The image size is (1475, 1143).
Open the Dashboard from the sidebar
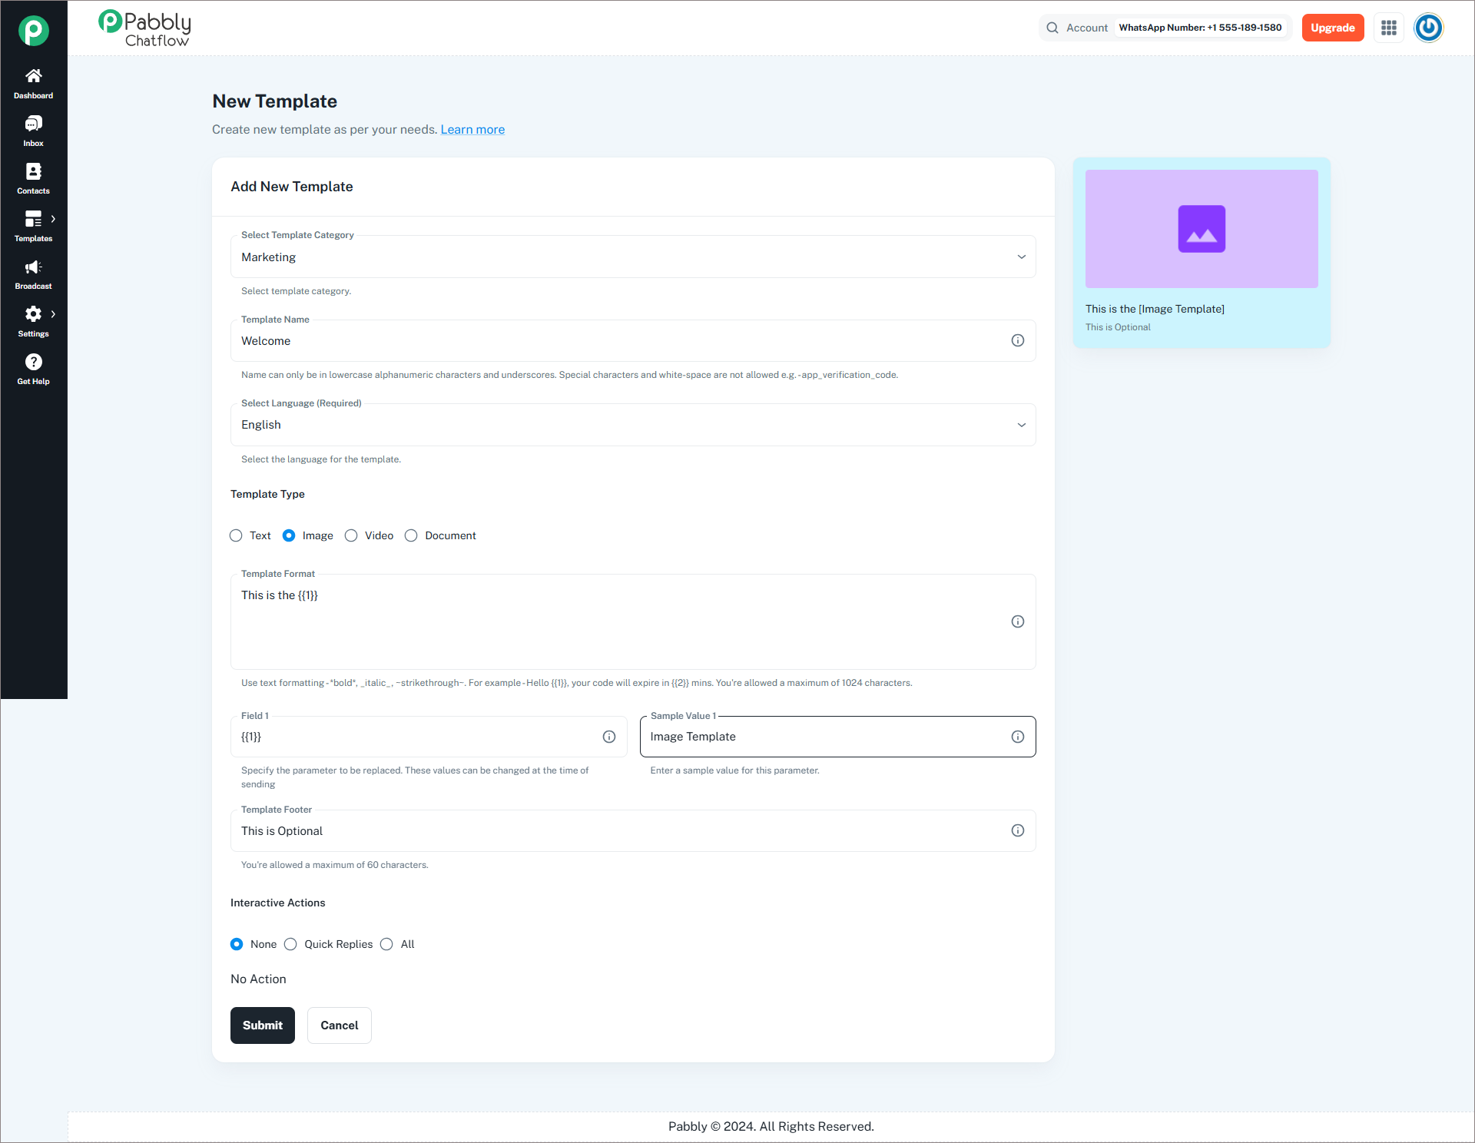33,84
